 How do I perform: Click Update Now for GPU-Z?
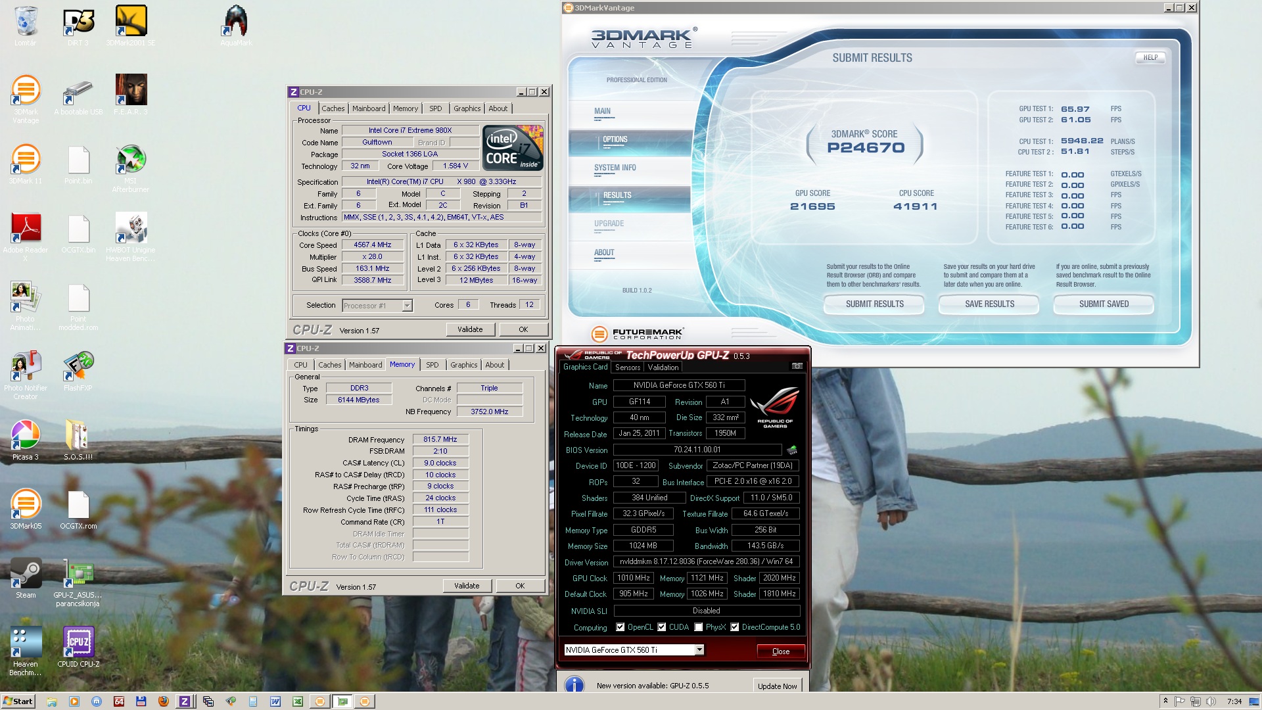coord(777,686)
